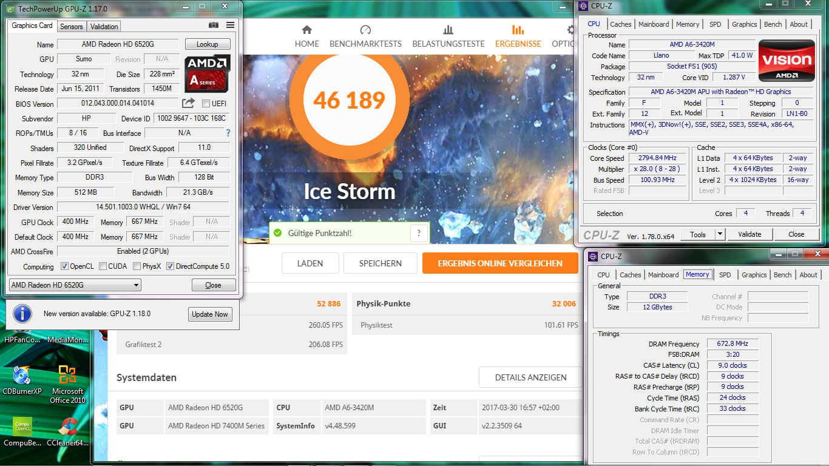Click the GPU Name field AMD Radeon HD 6520G
This screenshot has width=829, height=466.
point(118,44)
